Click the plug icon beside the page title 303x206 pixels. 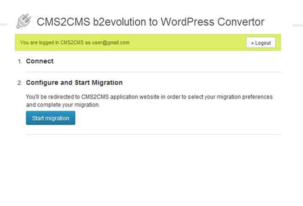24,21
